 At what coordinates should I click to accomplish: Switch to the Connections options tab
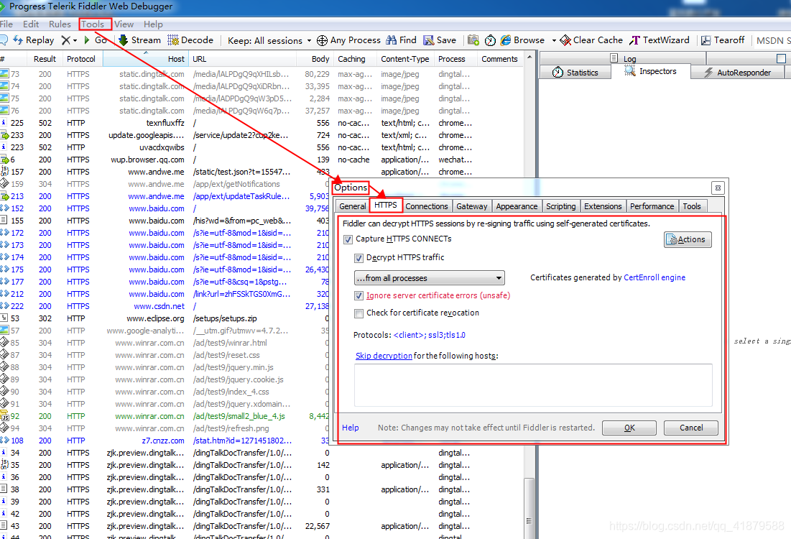(x=426, y=206)
